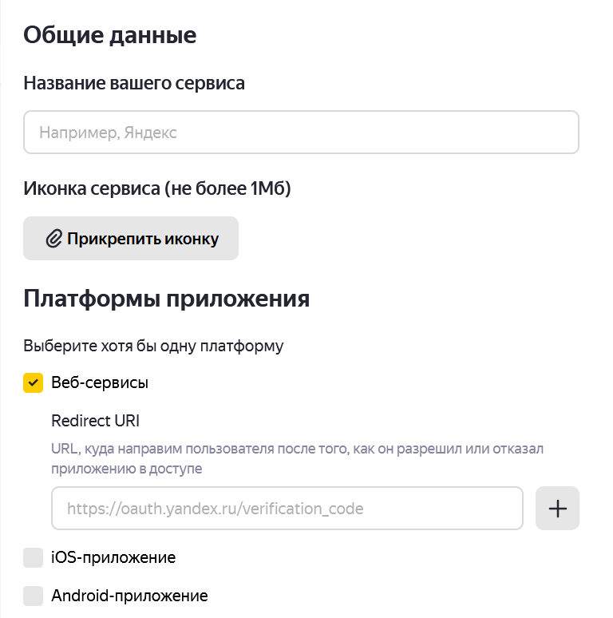The height and width of the screenshot is (618, 613).
Task: Click the Общие данные heading
Action: [x=110, y=36]
